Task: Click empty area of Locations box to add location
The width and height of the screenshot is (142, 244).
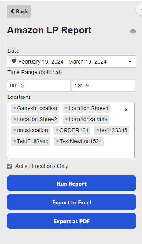Action: coord(71,152)
